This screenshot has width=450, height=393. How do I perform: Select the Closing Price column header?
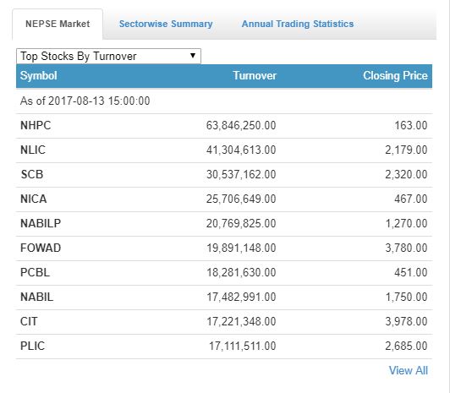[395, 76]
